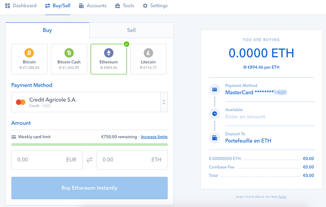Click the card icon beside Weekly card limit

[x=13, y=137]
